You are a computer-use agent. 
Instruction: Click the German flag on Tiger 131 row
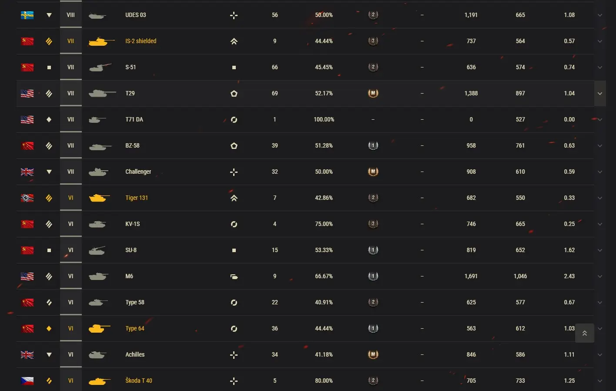click(27, 198)
